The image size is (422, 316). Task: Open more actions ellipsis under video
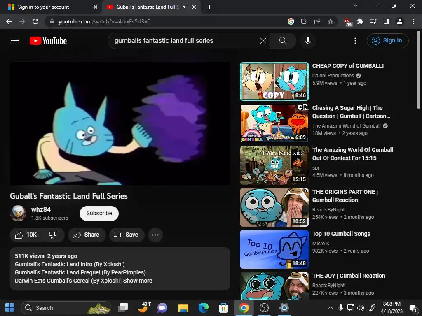(155, 235)
